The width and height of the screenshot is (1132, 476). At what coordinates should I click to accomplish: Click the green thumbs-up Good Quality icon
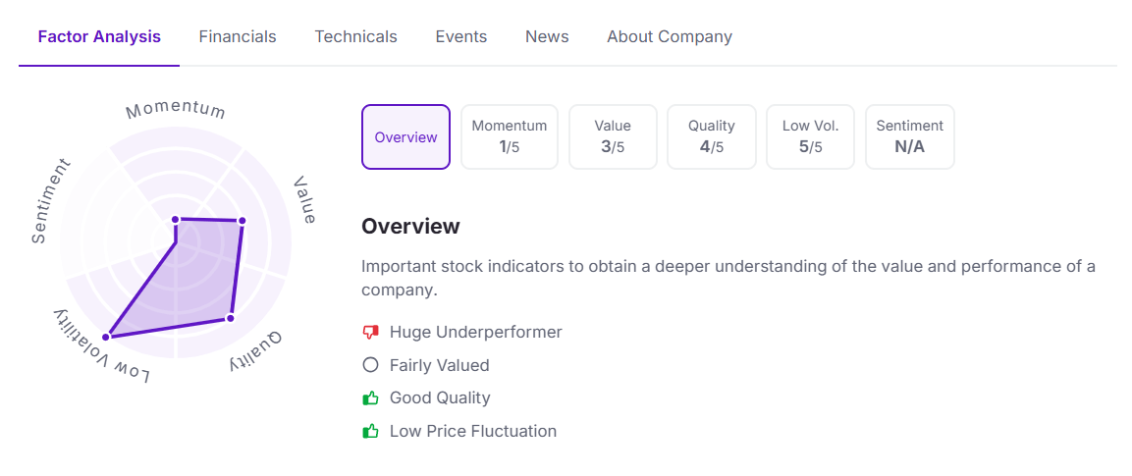coord(370,398)
